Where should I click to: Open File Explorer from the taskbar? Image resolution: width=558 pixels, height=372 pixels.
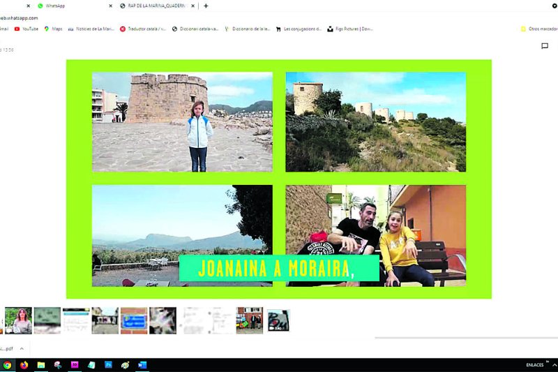click(41, 365)
